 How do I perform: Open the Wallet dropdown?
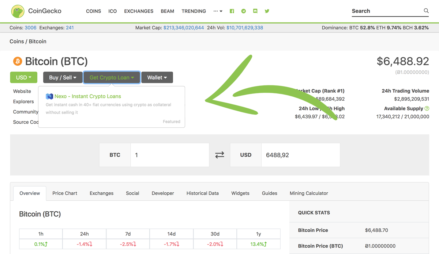point(157,77)
